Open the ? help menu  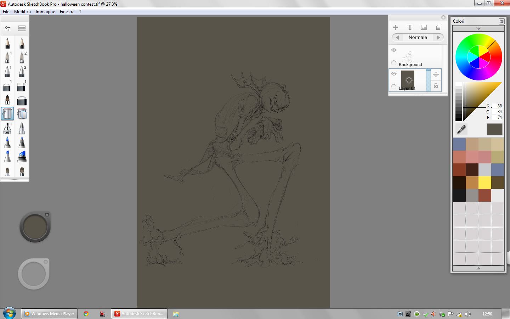tap(80, 12)
